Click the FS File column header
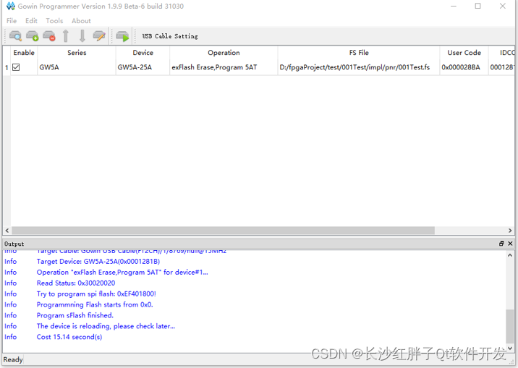 coord(359,53)
